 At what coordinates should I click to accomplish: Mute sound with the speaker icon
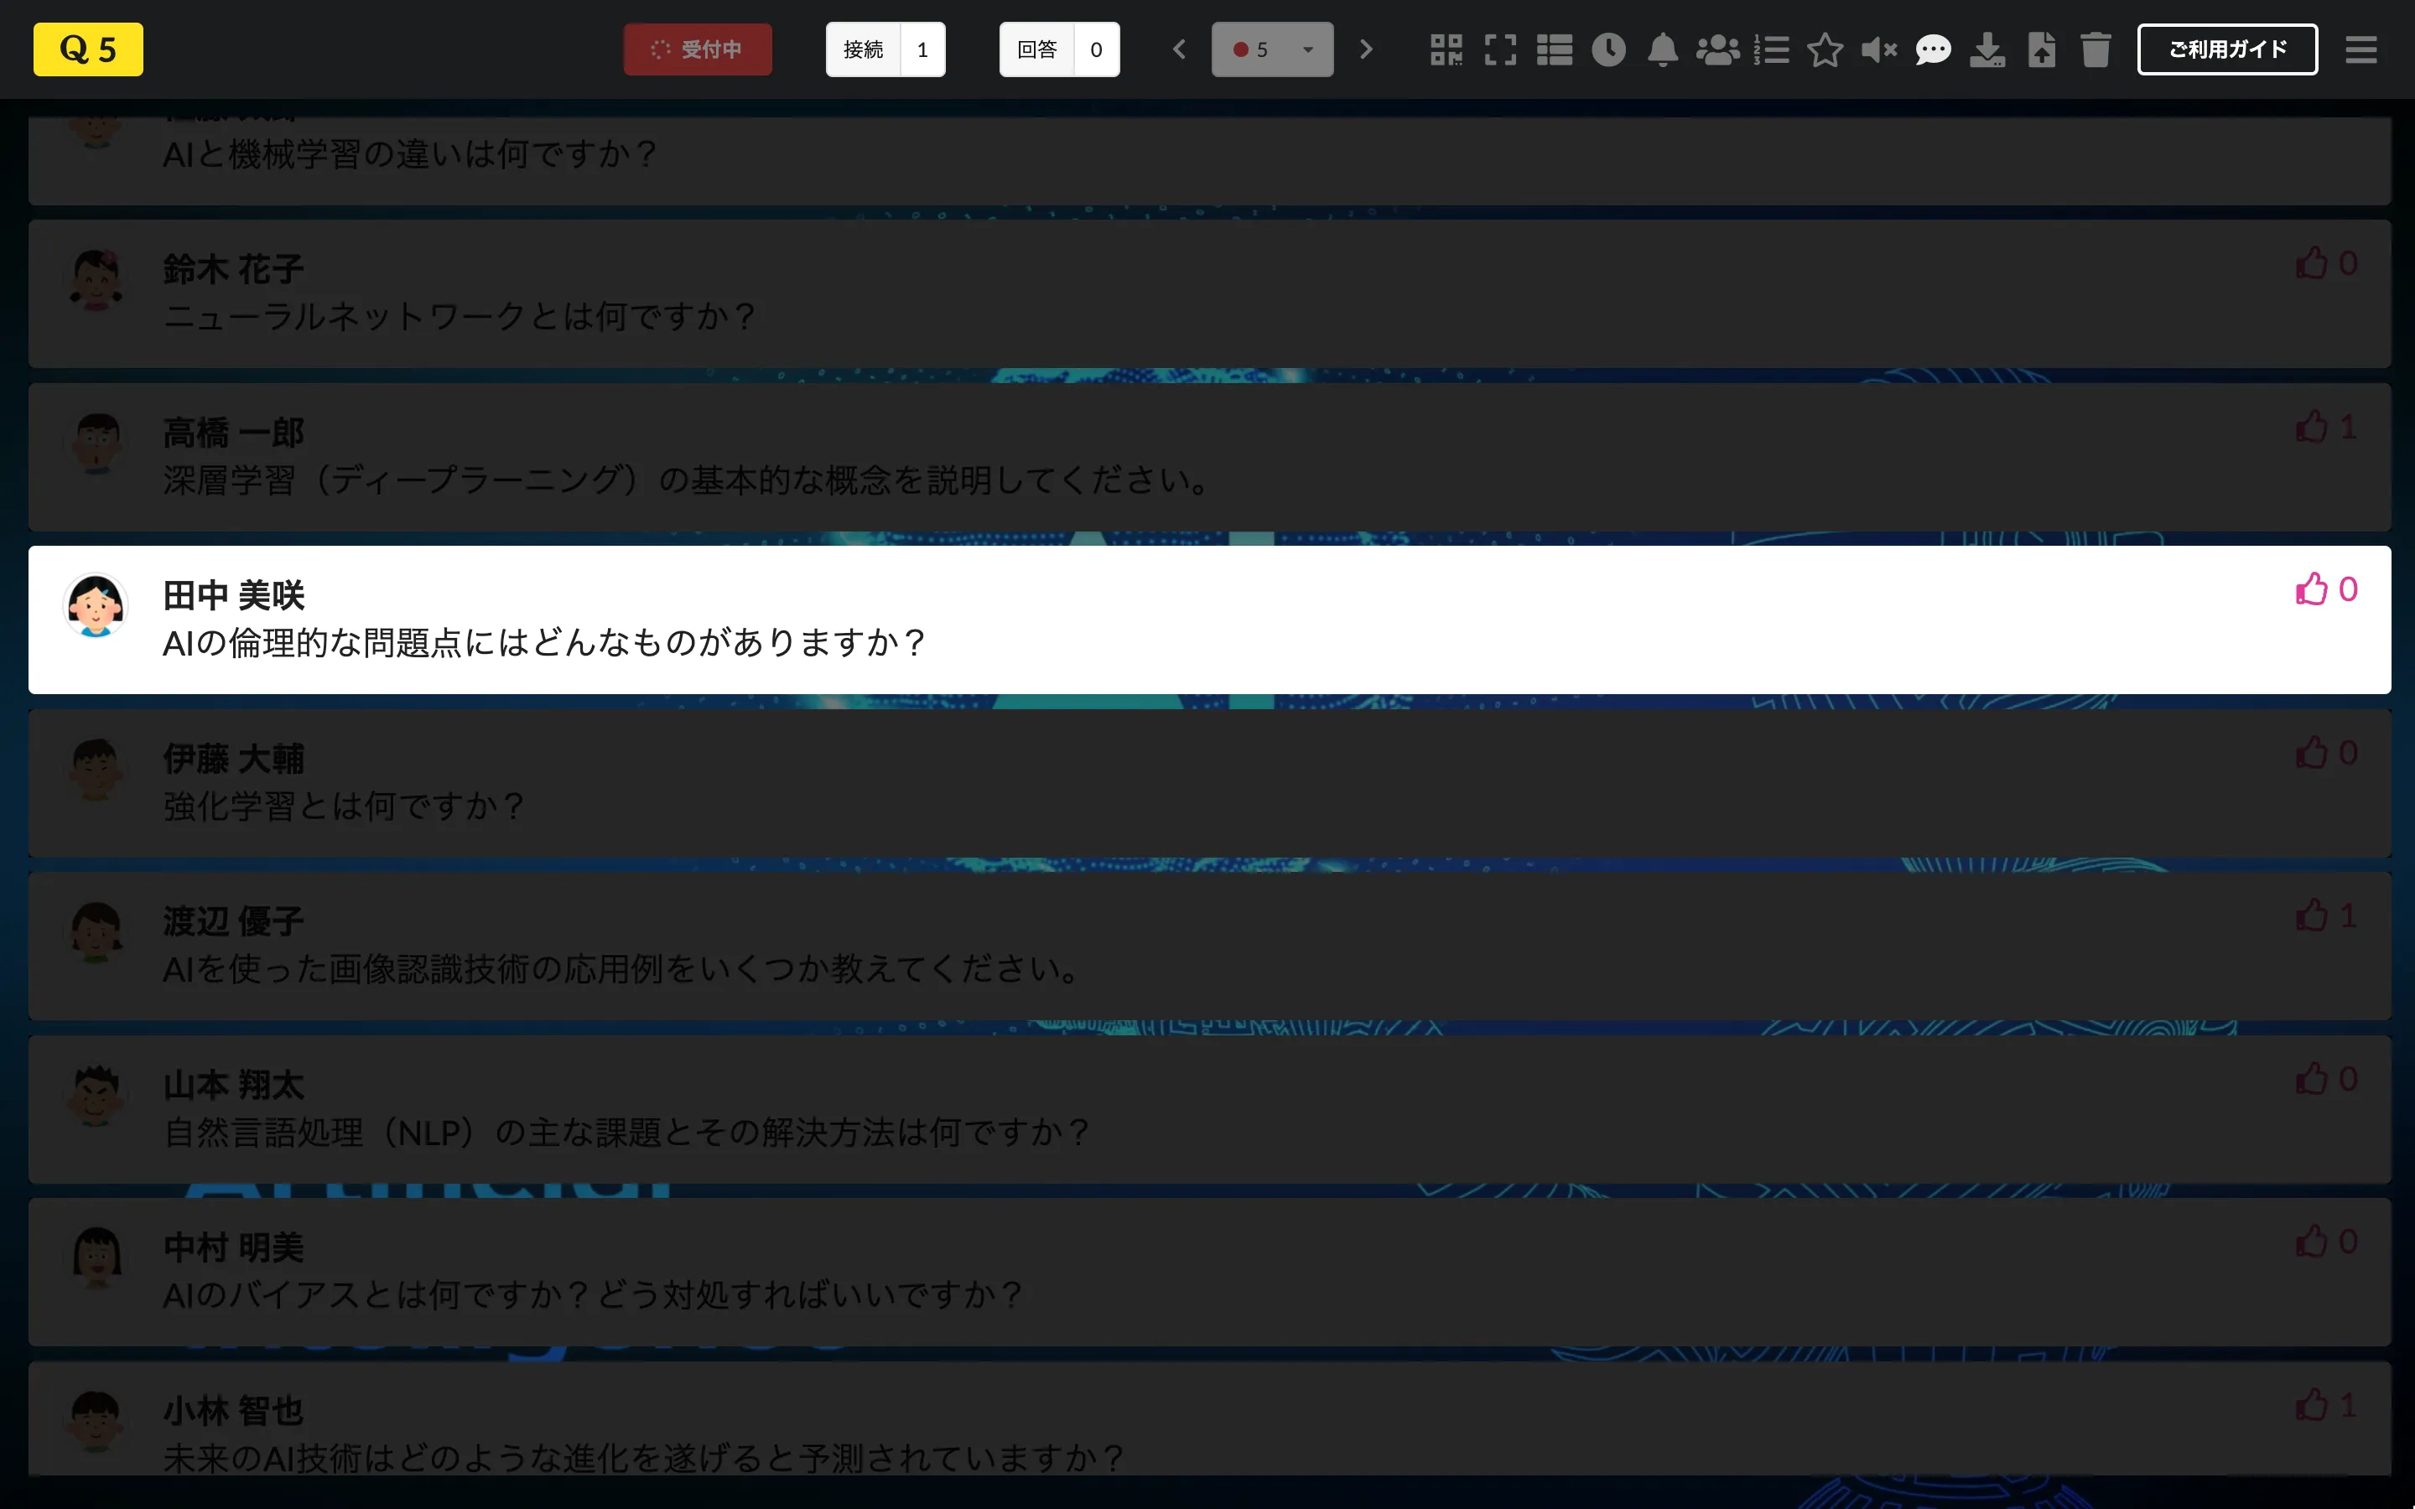click(x=1879, y=49)
